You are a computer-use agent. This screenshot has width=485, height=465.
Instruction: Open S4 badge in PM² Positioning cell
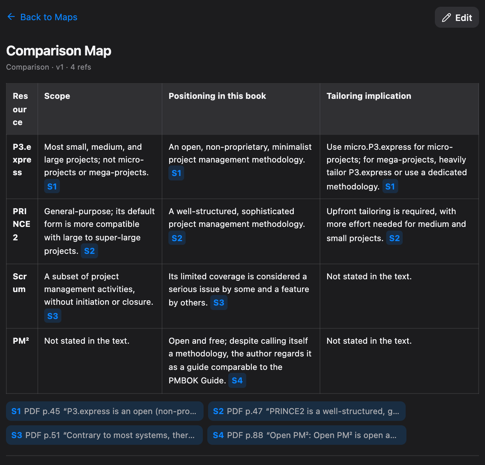(x=237, y=380)
